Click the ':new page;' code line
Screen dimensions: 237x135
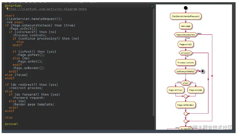[x=14, y=22]
